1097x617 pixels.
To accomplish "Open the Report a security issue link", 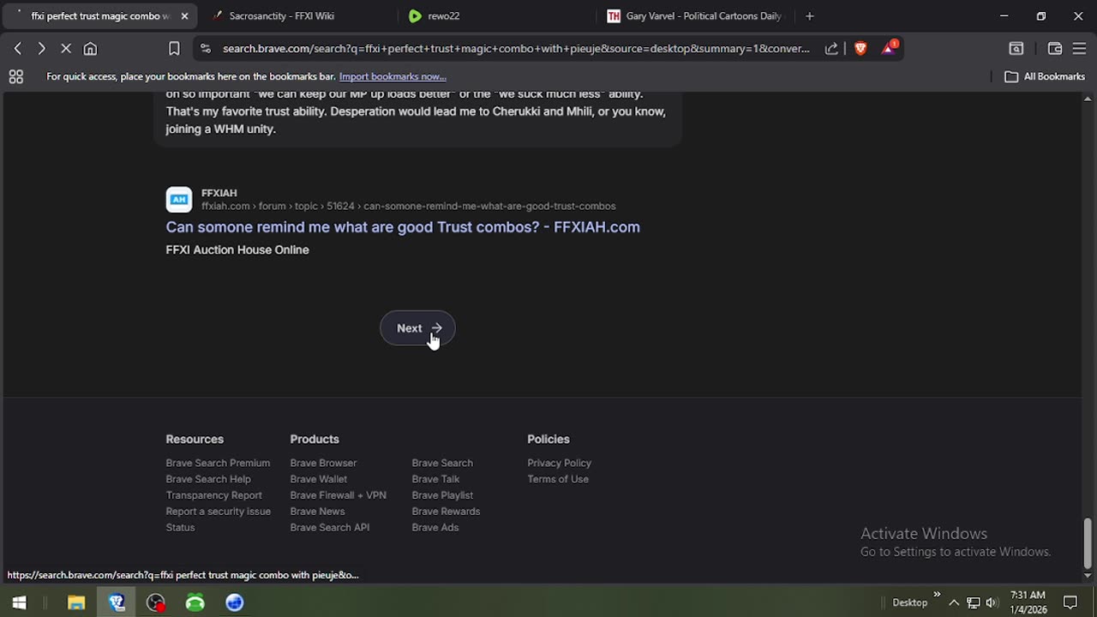I will click(x=218, y=512).
